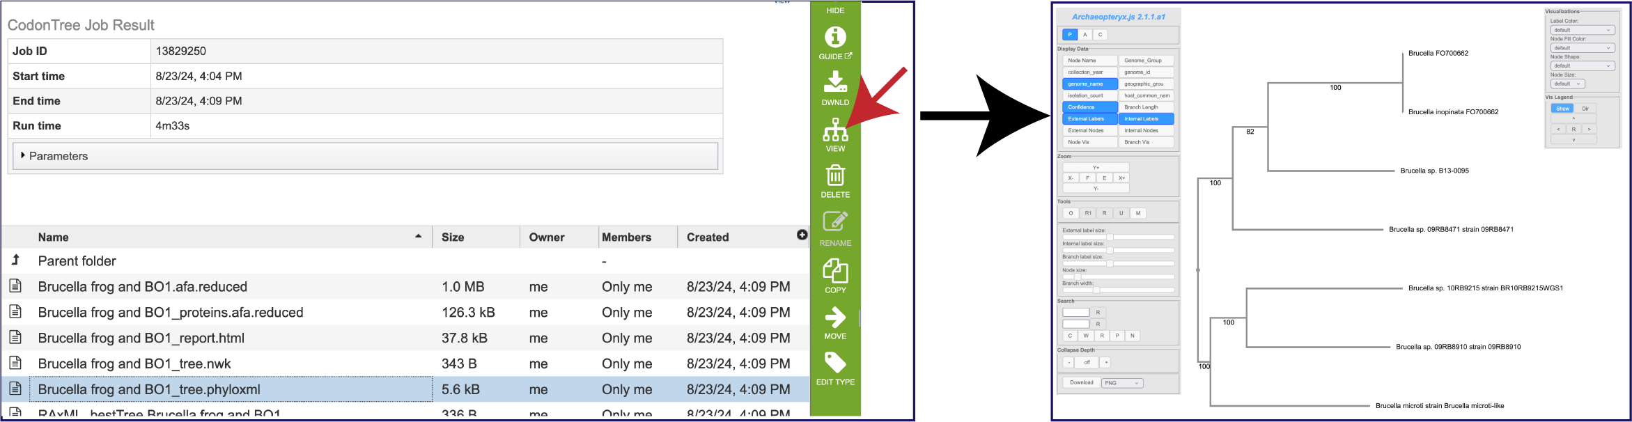This screenshot has height=422, width=1632.
Task: Hide the action bar with HIDE
Action: point(835,10)
